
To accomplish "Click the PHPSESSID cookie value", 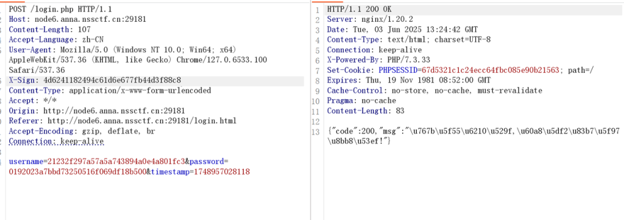I will [x=491, y=70].
